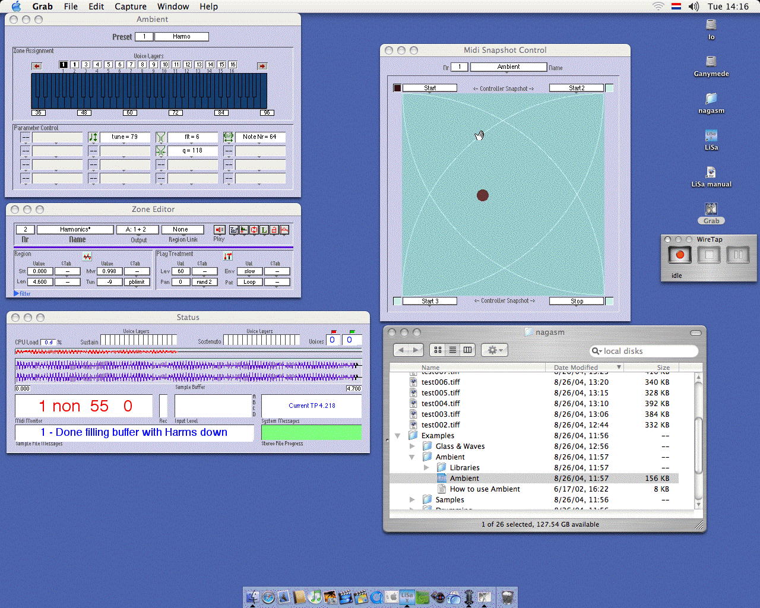Expand the filter disclosure triangle

click(16, 293)
